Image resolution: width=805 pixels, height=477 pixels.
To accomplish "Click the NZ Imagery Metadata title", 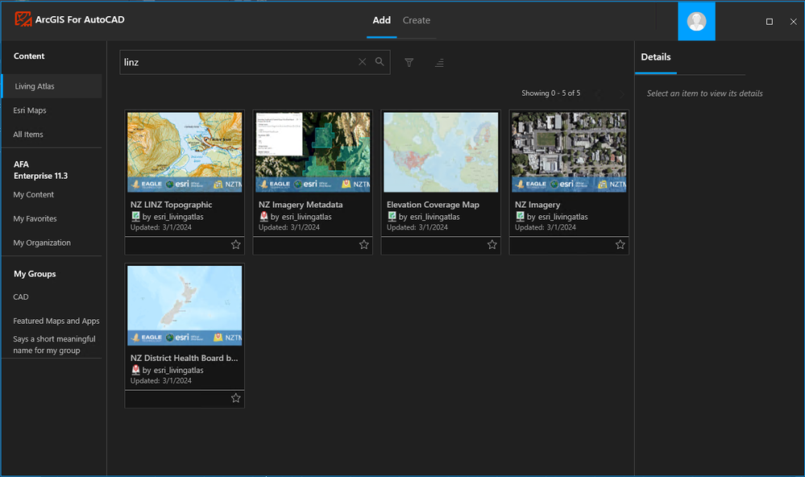I will click(301, 205).
